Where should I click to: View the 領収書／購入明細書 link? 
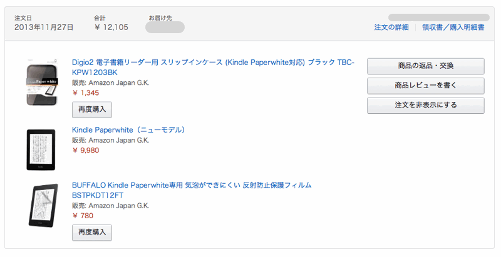point(452,28)
